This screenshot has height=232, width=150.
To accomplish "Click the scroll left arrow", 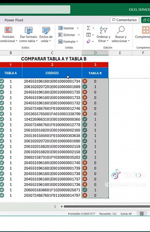I will (x=61, y=206).
